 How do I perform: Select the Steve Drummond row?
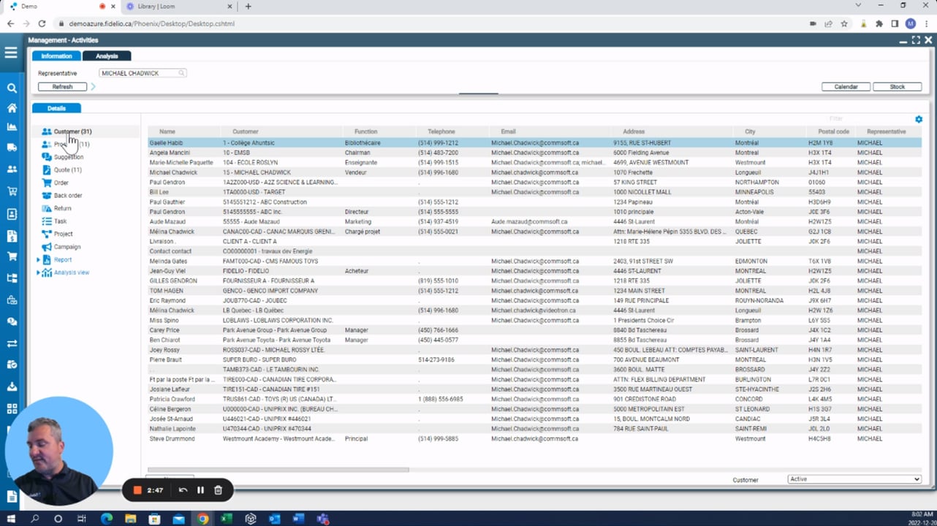pos(534,439)
